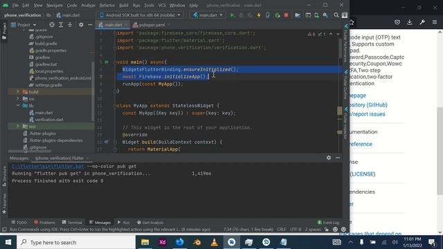This screenshot has width=443, height=249.
Task: Expand the ios folder
Action: pos(18,98)
